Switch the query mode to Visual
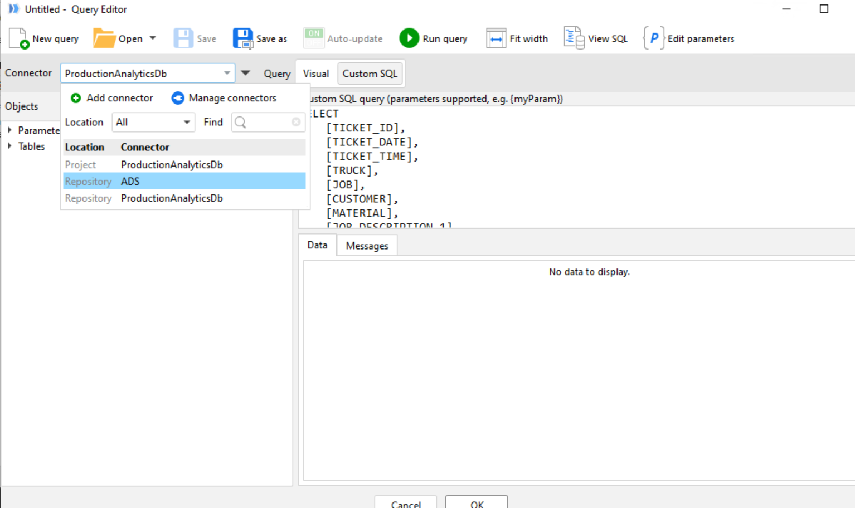The width and height of the screenshot is (855, 508). click(x=316, y=74)
